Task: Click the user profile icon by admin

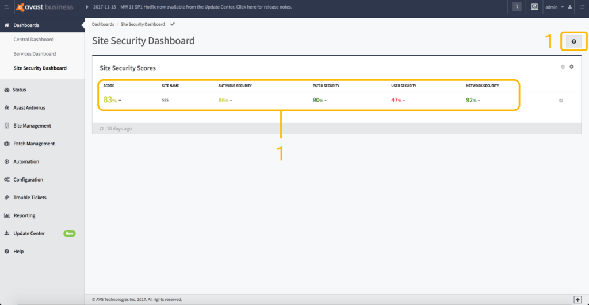Action: pyautogui.click(x=570, y=7)
